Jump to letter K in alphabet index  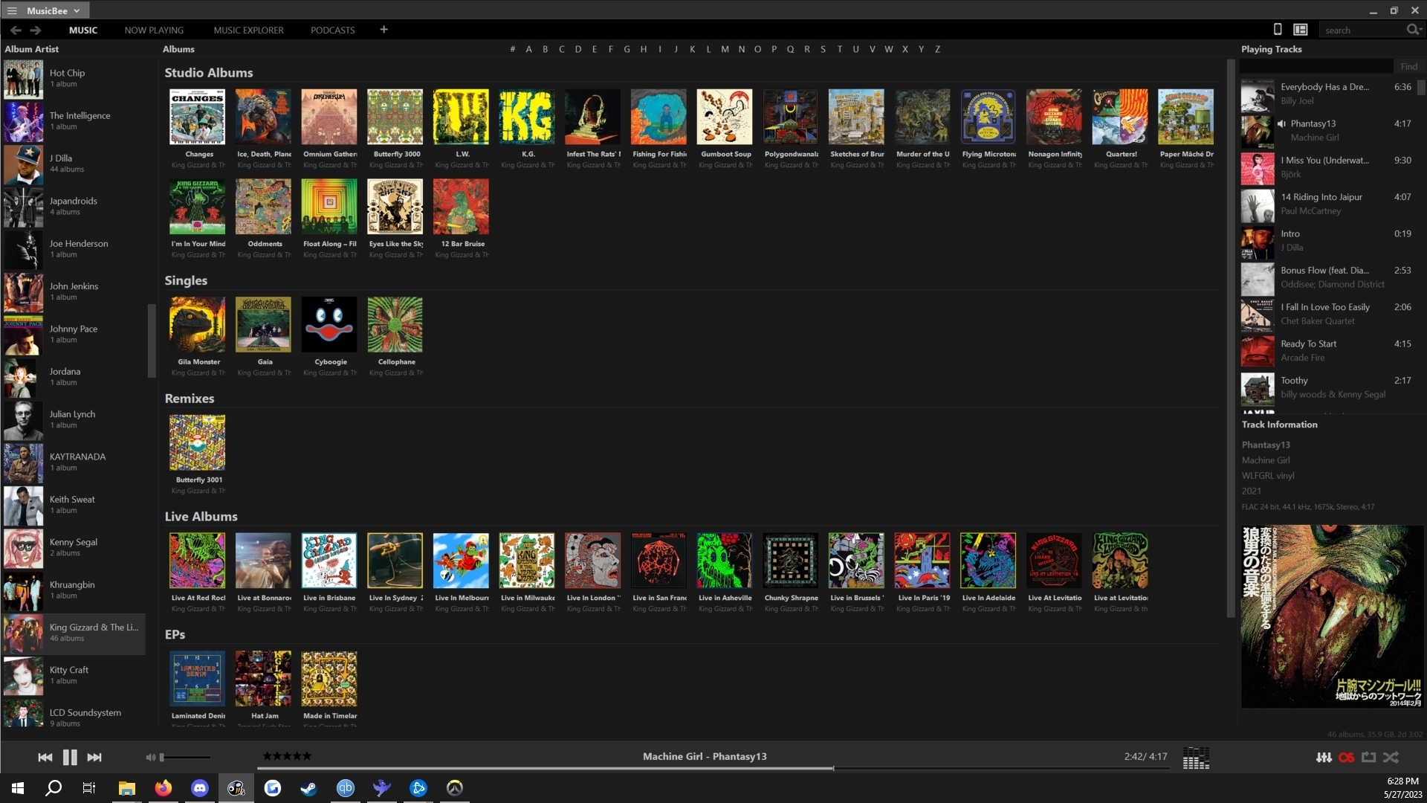tap(692, 49)
